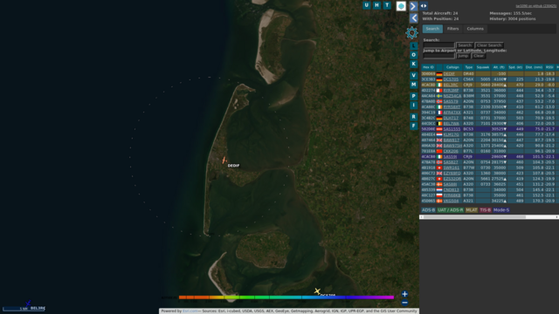Click the Clear Search button

pyautogui.click(x=489, y=45)
